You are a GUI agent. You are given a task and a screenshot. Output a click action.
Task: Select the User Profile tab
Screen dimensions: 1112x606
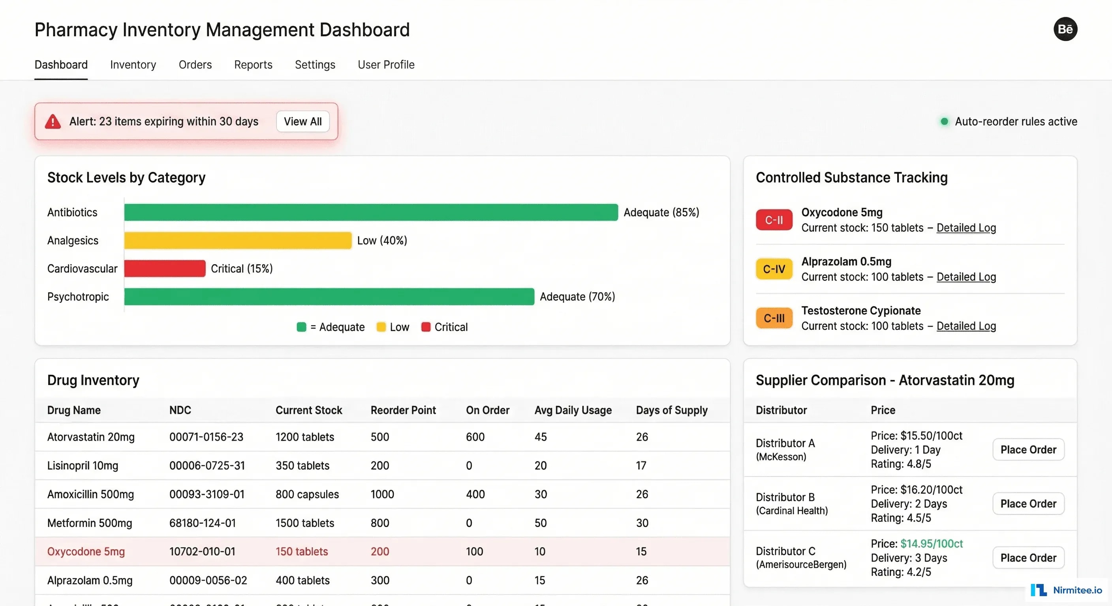(x=386, y=65)
